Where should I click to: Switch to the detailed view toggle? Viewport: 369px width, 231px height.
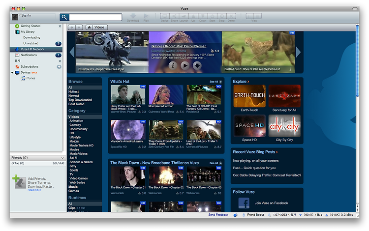click(x=258, y=16)
